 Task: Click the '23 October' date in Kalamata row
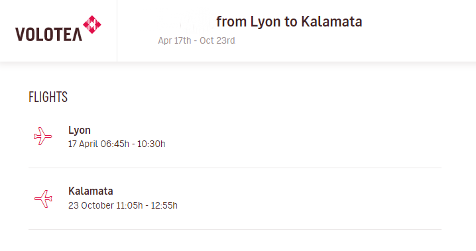91,205
